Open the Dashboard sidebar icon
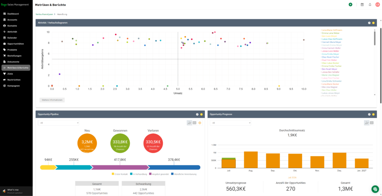The height and width of the screenshot is (196, 382). [4, 14]
